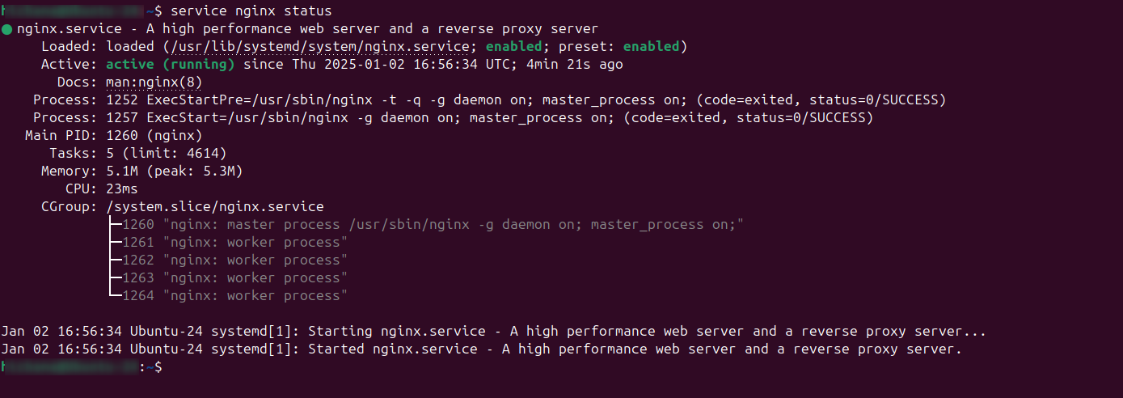This screenshot has height=398, width=1123.
Task: Select worker process 1262 in CGroup tree
Action: 234,260
